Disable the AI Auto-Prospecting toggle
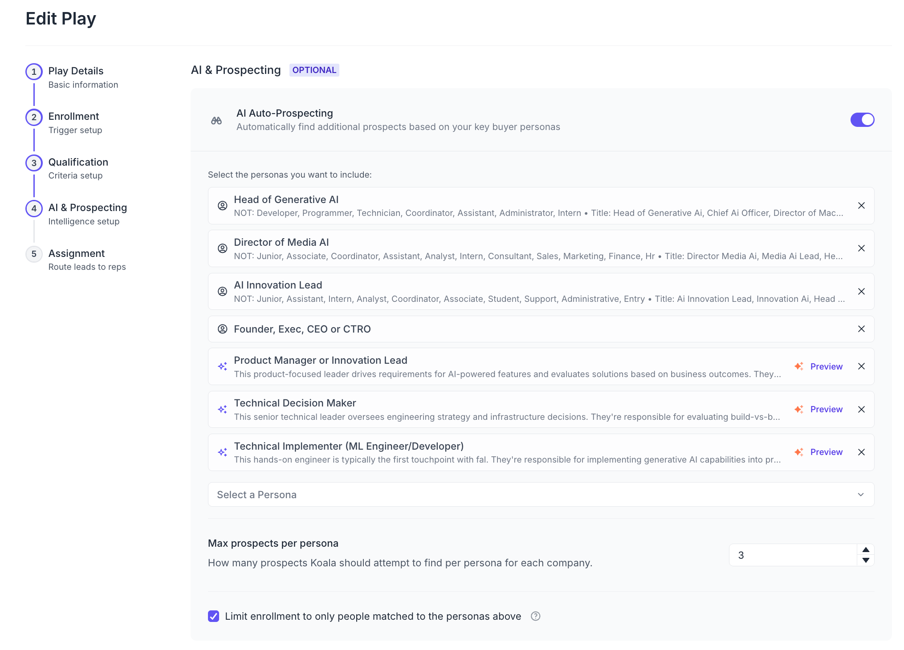 click(862, 120)
